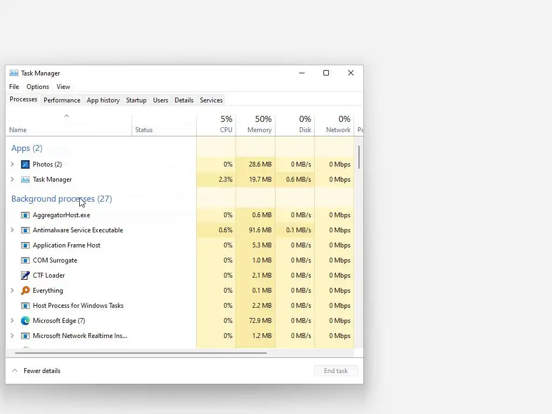This screenshot has width=552, height=414.
Task: Open the Details tab
Action: pos(184,100)
